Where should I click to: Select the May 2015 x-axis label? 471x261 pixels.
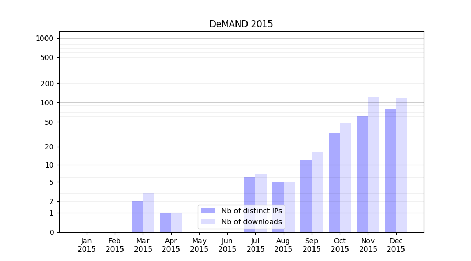pos(199,245)
